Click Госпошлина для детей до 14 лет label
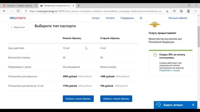200x112 pixels. click(x=26, y=86)
